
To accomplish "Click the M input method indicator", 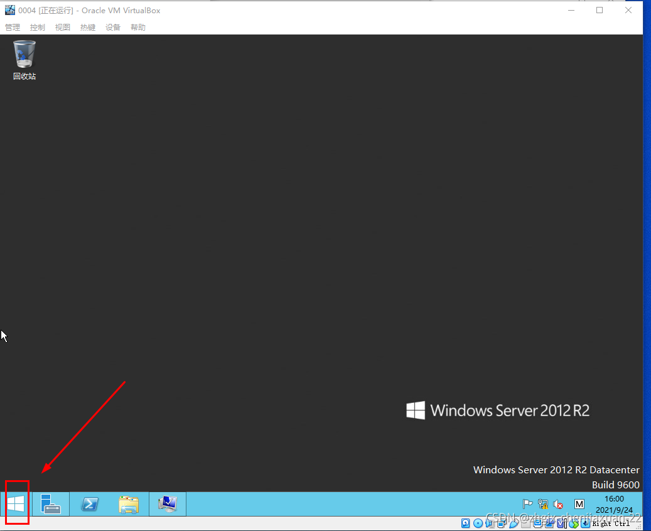I will [x=579, y=504].
